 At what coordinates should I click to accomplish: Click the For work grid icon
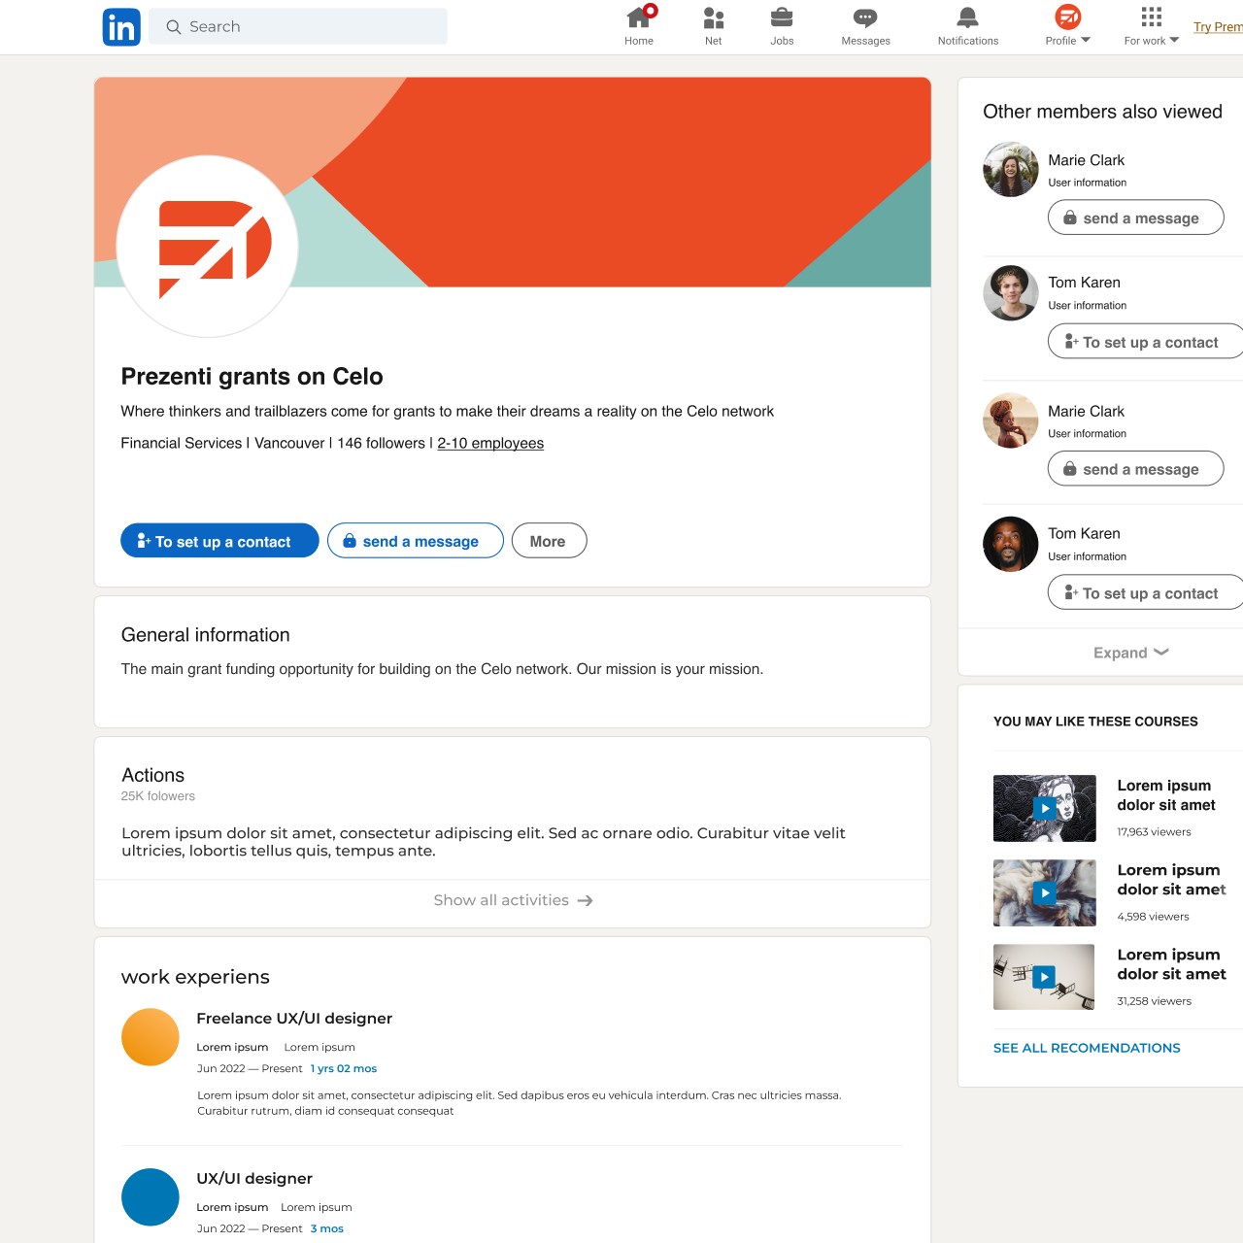(x=1152, y=17)
